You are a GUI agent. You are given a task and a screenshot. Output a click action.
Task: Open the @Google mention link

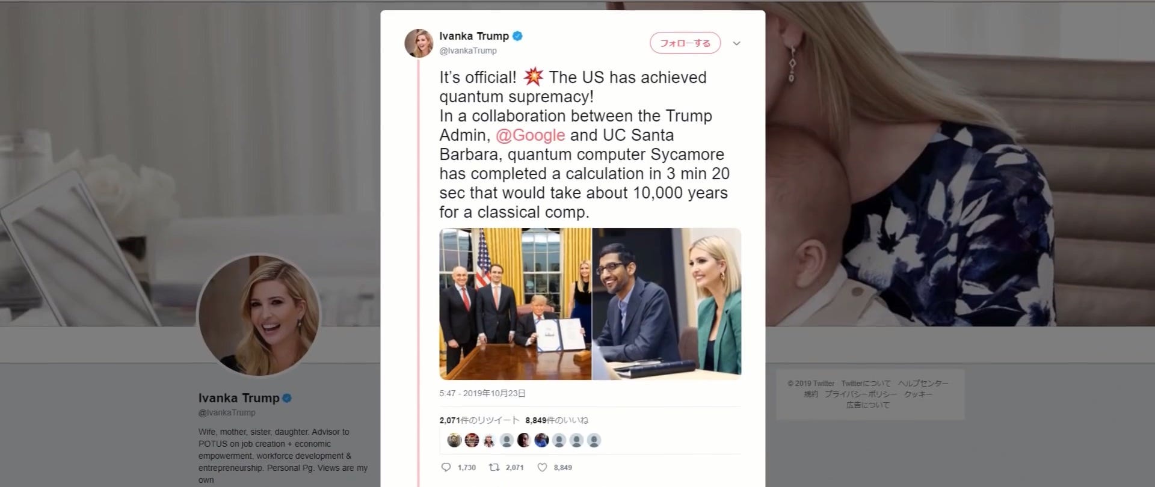pyautogui.click(x=531, y=135)
